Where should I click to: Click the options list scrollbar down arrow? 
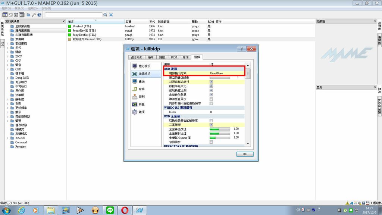click(x=248, y=144)
